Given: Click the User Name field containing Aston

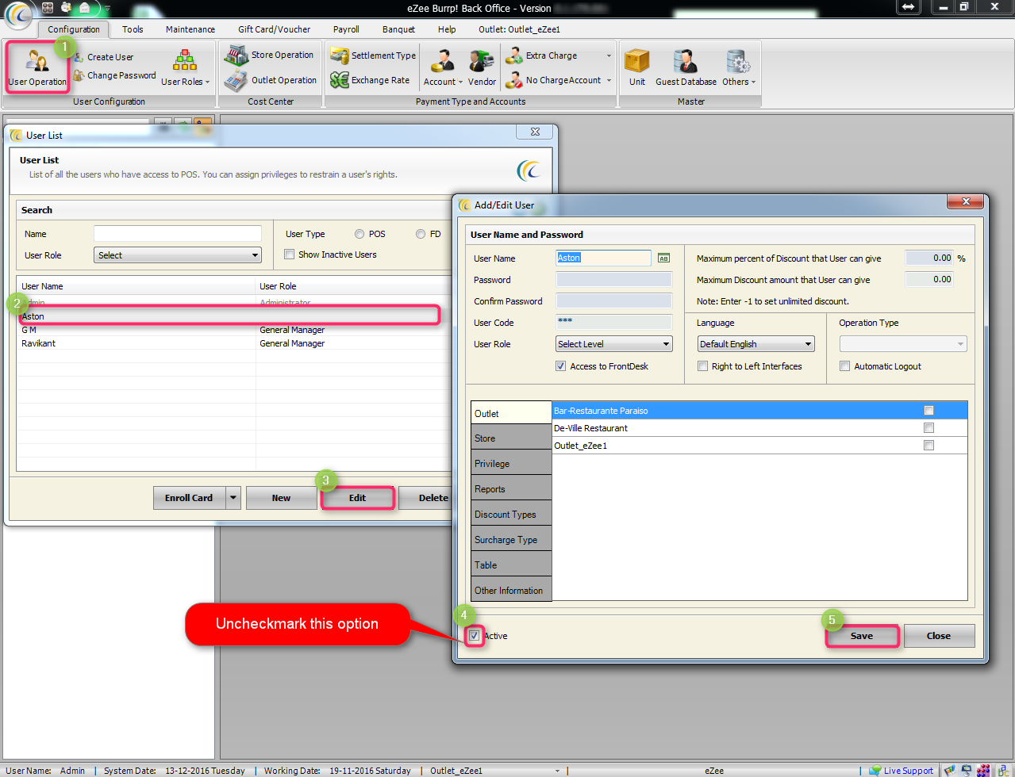Looking at the screenshot, I should coord(603,258).
